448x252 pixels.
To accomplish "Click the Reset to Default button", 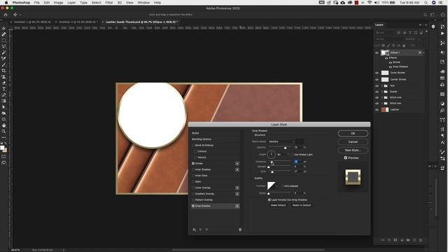I will coord(302,205).
